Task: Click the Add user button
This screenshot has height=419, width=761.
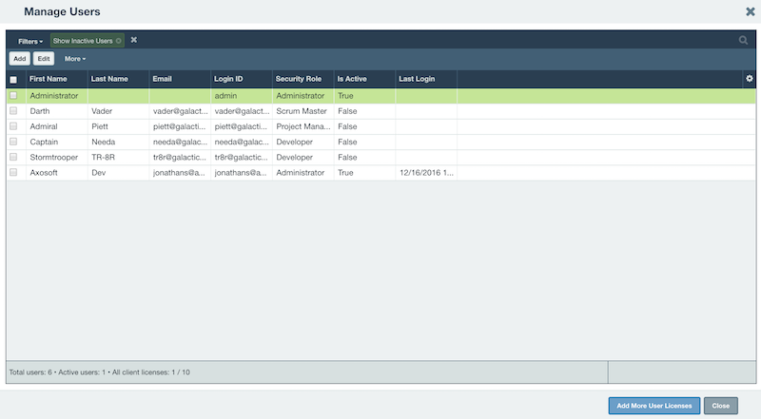Action: (19, 59)
